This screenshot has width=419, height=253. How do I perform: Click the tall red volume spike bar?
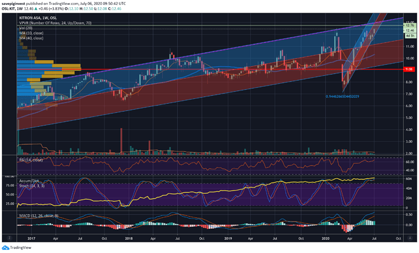click(121, 141)
